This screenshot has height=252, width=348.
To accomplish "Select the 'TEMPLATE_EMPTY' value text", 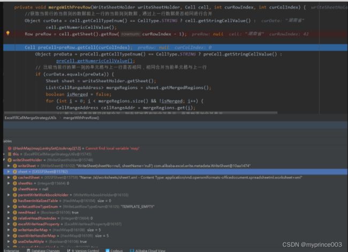I will point(138,207).
